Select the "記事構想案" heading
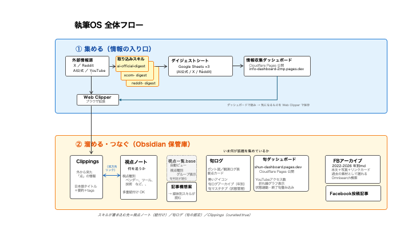 pos(181,187)
